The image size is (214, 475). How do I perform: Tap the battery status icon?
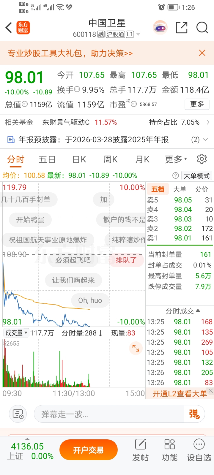point(173,7)
